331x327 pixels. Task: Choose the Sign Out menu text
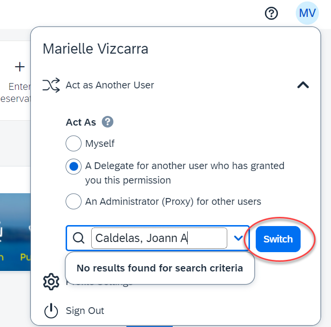[85, 311]
